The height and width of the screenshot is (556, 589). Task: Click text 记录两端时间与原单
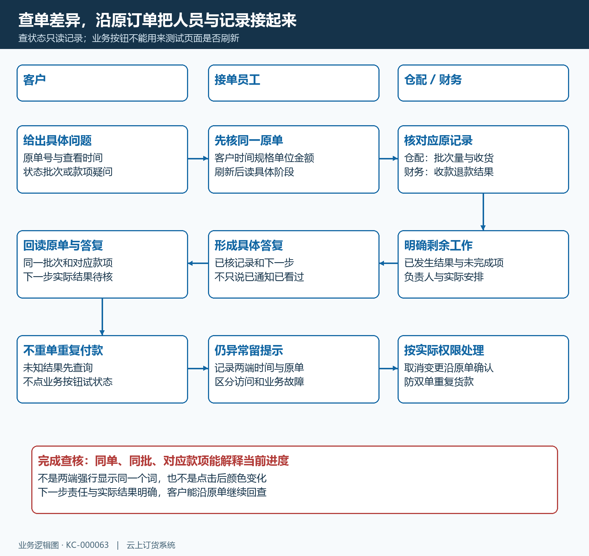260,368
